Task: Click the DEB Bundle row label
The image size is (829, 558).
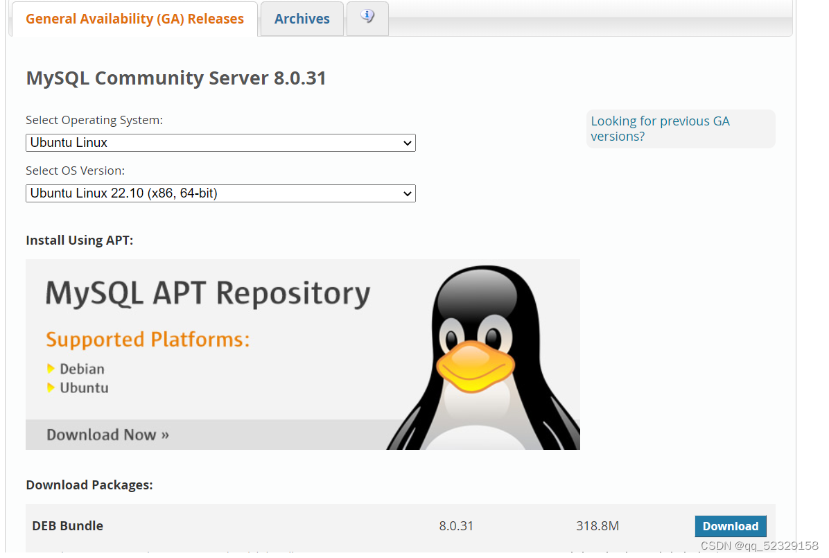Action: pos(67,526)
